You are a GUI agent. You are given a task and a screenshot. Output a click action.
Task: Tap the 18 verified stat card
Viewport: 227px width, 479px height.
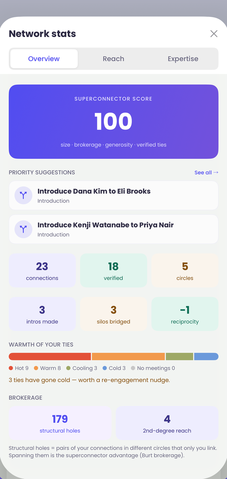point(113,271)
